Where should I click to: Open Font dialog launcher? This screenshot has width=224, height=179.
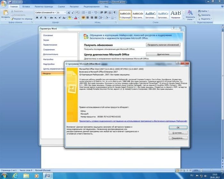pyautogui.click(x=79, y=22)
